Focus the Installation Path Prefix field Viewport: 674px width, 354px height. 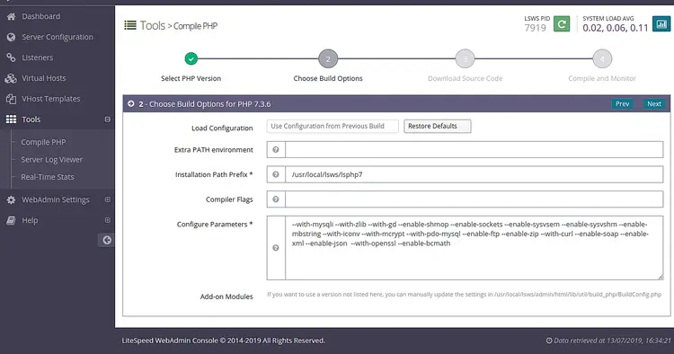pos(474,174)
